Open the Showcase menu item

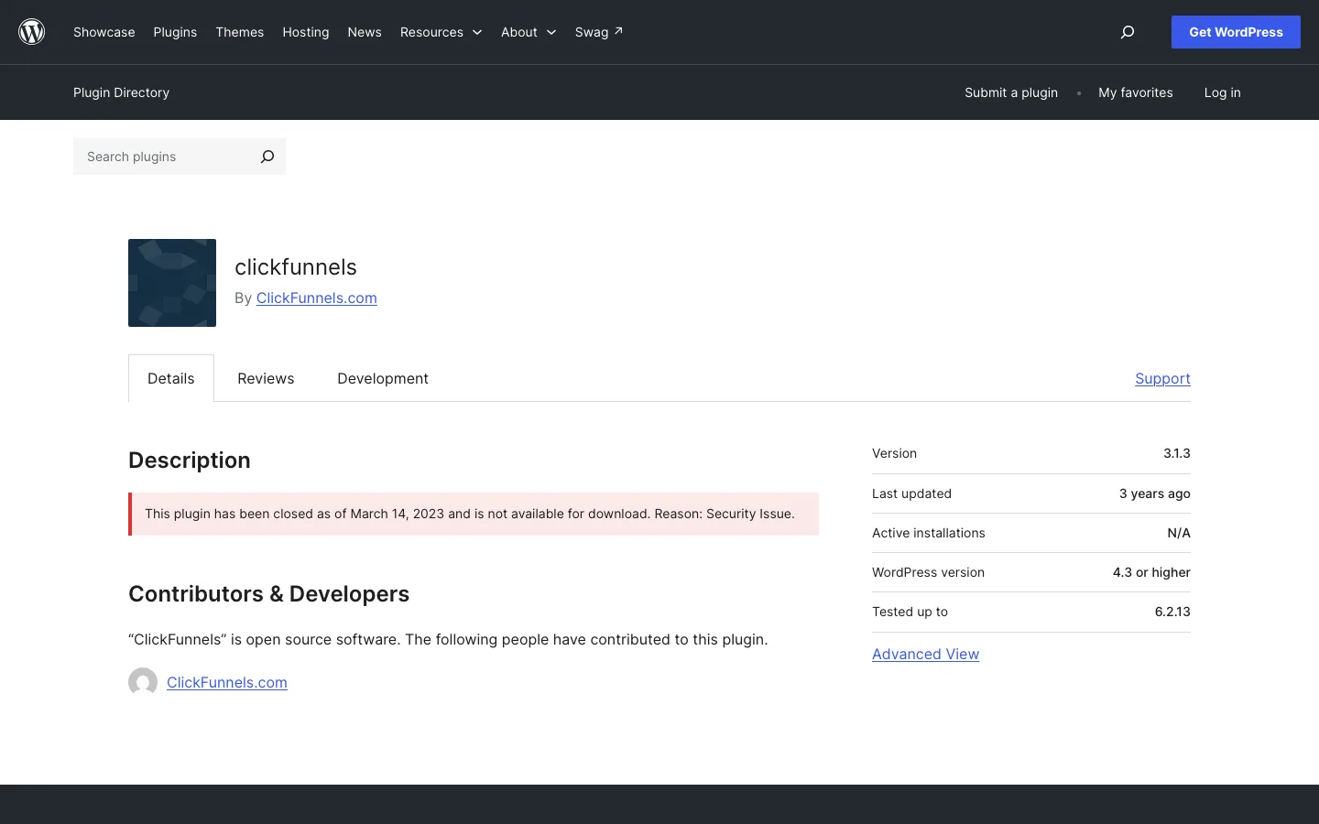point(104,32)
